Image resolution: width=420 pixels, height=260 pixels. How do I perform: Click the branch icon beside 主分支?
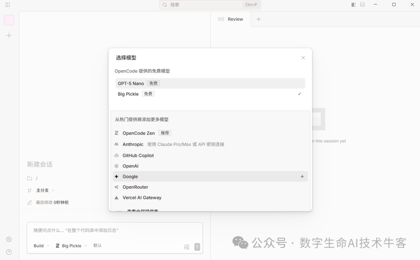click(30, 190)
